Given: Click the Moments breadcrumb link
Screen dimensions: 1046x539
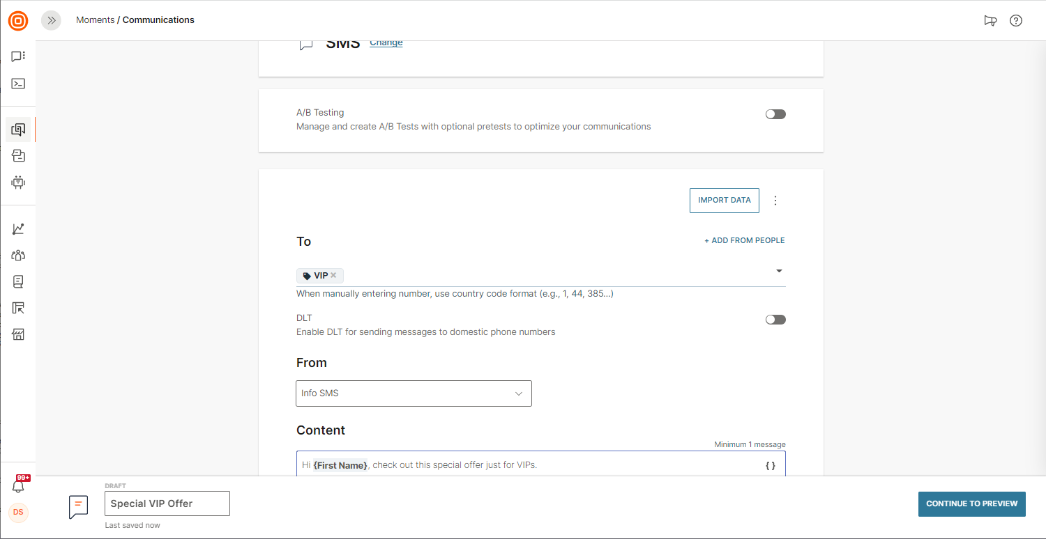Looking at the screenshot, I should [95, 20].
